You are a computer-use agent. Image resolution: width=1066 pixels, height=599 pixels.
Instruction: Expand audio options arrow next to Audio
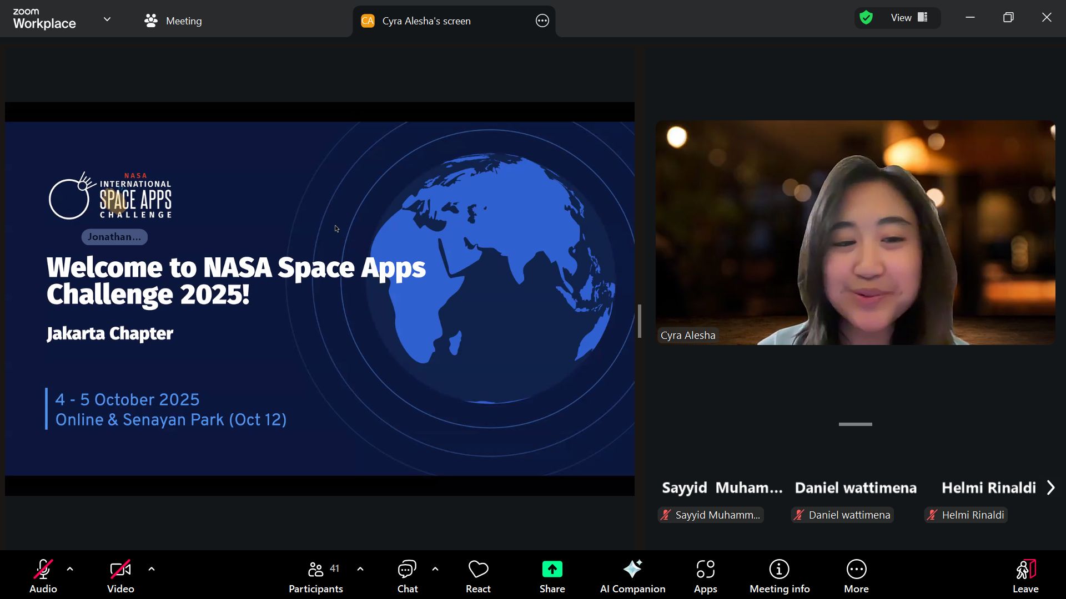[x=70, y=569]
